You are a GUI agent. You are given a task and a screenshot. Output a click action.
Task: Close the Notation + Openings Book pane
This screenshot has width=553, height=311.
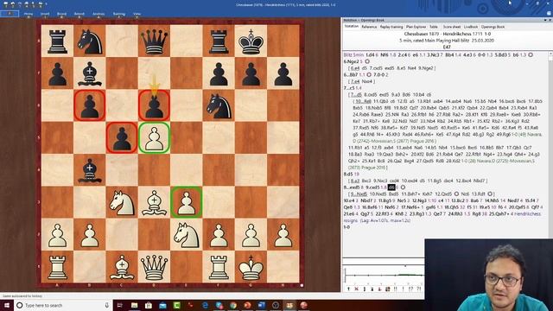pos(550,20)
